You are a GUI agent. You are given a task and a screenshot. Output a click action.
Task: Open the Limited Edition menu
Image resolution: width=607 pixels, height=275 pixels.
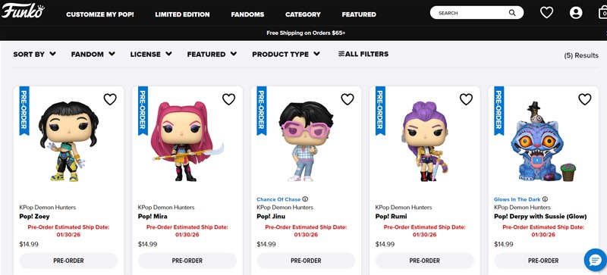click(182, 14)
